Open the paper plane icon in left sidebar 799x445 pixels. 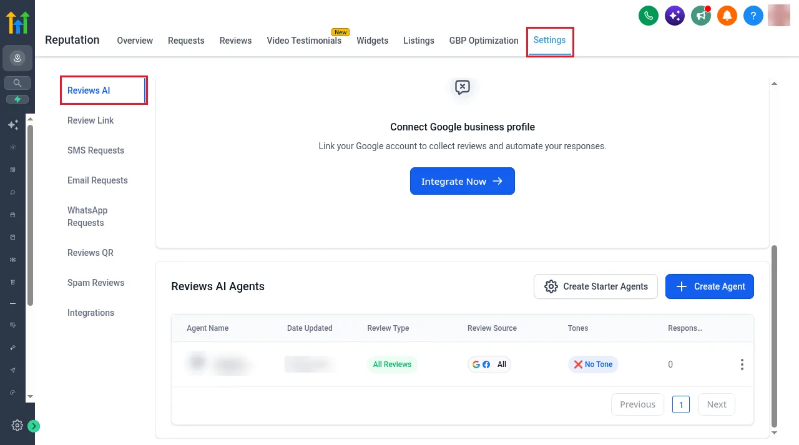point(12,370)
